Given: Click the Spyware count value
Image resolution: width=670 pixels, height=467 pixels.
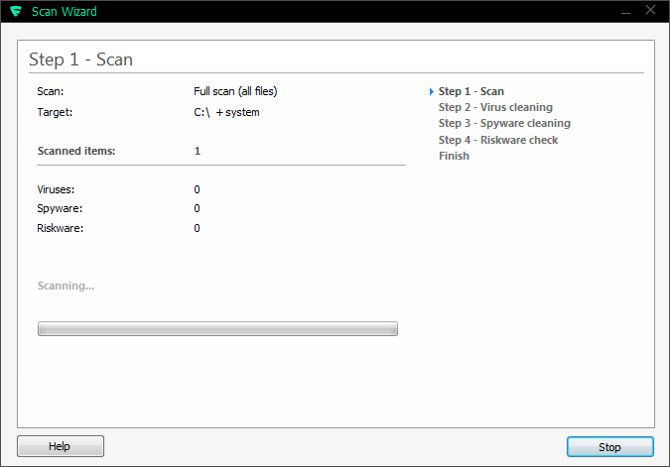Looking at the screenshot, I should coord(197,208).
